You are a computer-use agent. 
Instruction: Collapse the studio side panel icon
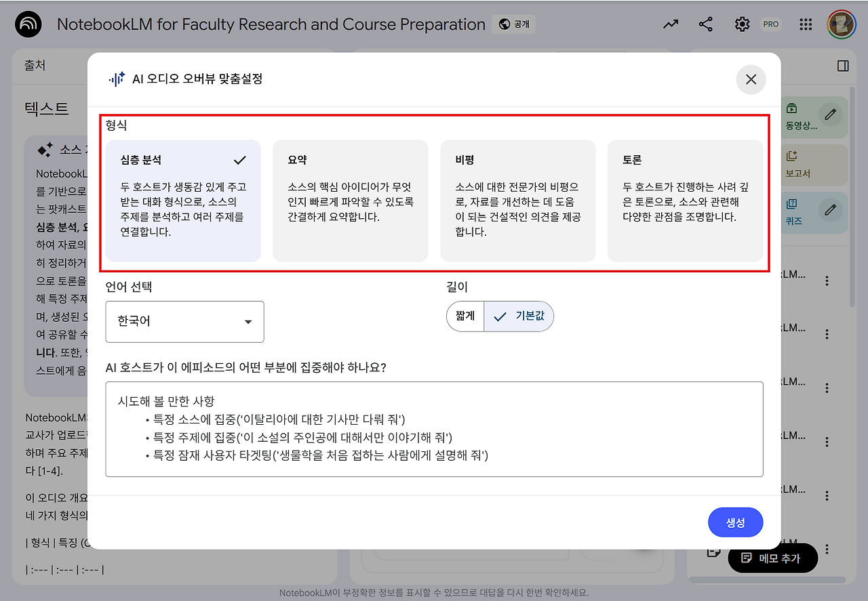coord(843,66)
